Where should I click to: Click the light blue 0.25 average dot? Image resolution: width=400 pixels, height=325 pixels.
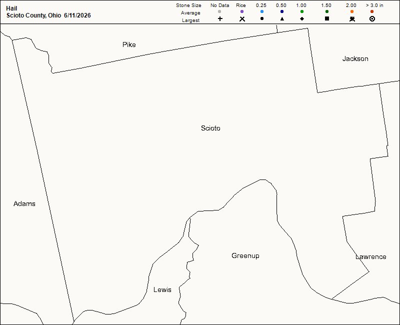(x=261, y=11)
